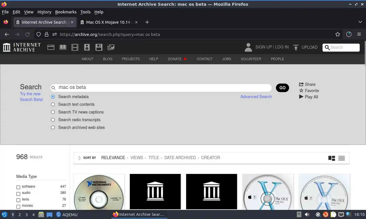Expand the list-all-tabs dropdown arrow
Screen dimensions: 366x219
[360, 22]
